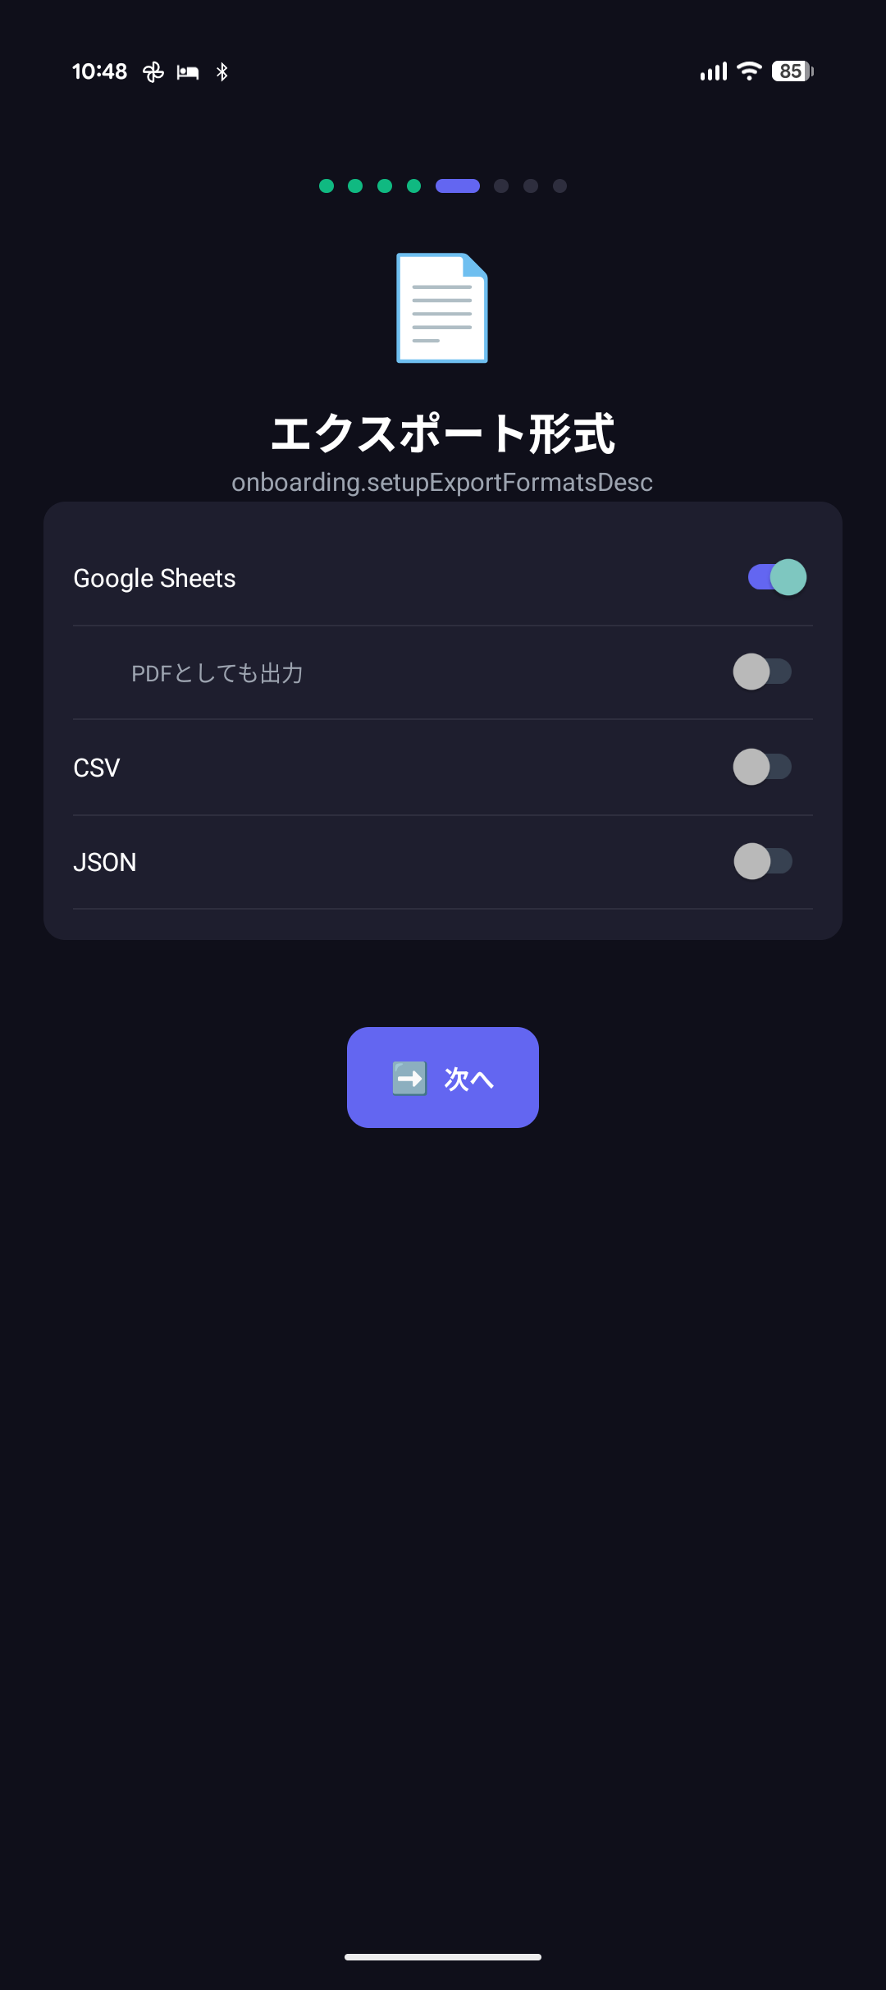The width and height of the screenshot is (886, 1990).
Task: Tap the fan icon in status bar
Action: pyautogui.click(x=153, y=72)
